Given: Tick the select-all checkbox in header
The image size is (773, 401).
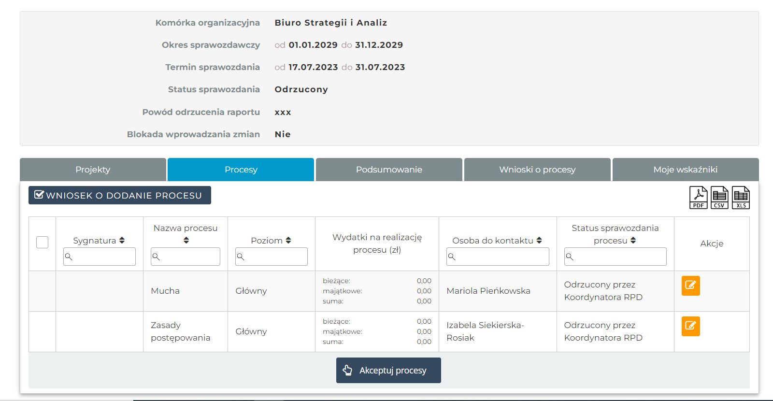Looking at the screenshot, I should [43, 242].
